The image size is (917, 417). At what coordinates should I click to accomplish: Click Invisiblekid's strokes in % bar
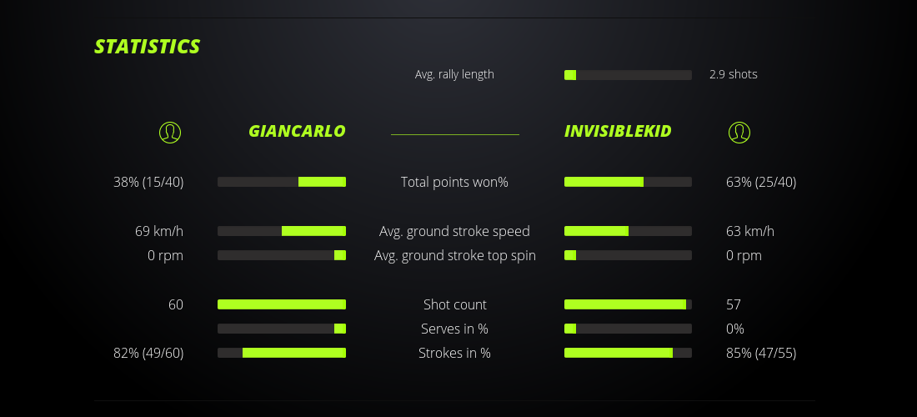[x=628, y=353]
